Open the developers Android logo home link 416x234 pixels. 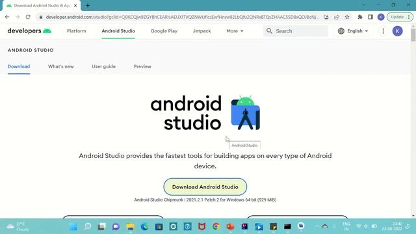point(29,31)
